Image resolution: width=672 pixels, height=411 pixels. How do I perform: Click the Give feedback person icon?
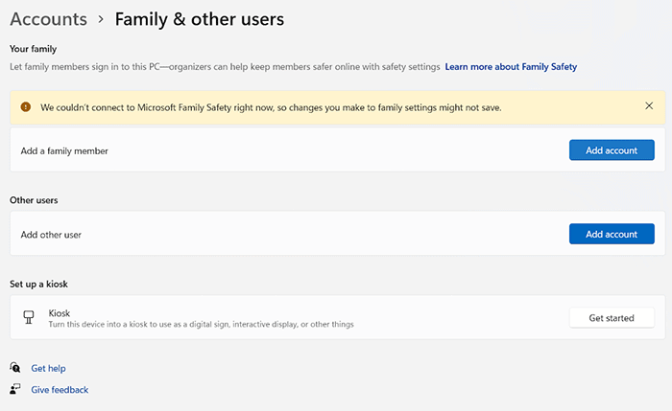(15, 389)
